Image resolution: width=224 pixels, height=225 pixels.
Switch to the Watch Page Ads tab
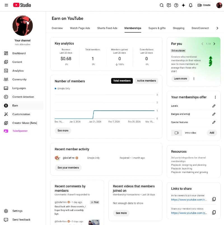click(80, 28)
